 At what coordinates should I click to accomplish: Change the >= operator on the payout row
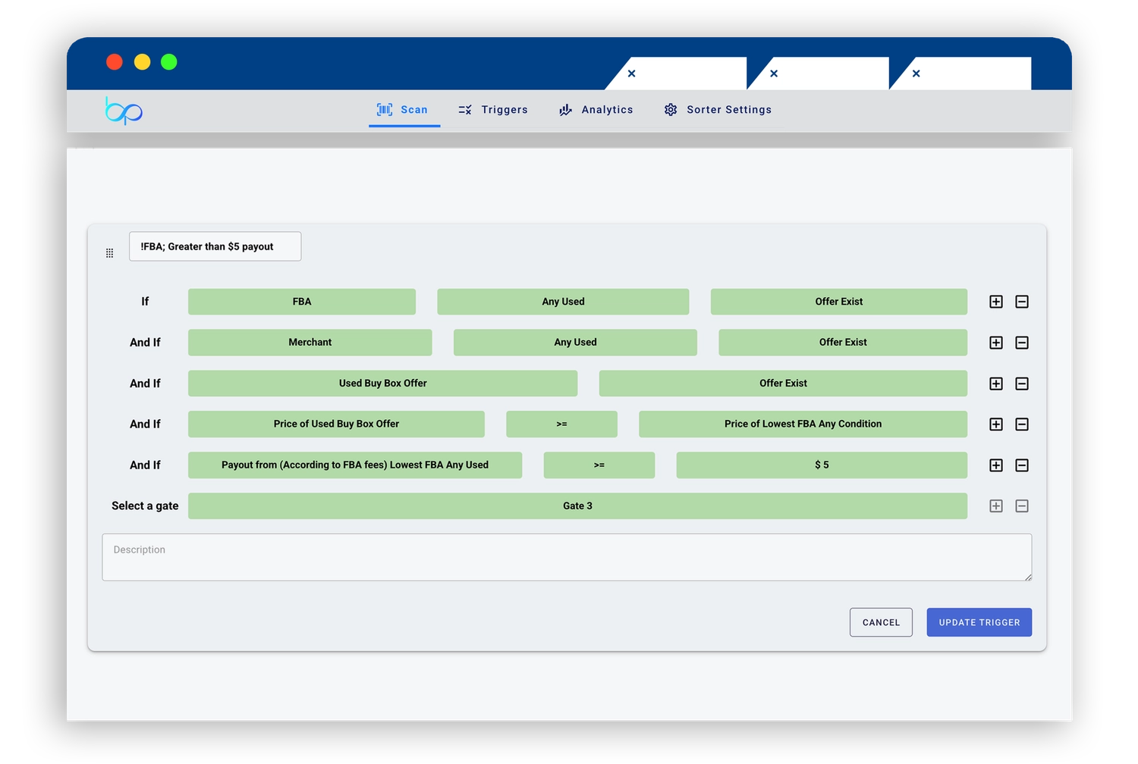[599, 465]
